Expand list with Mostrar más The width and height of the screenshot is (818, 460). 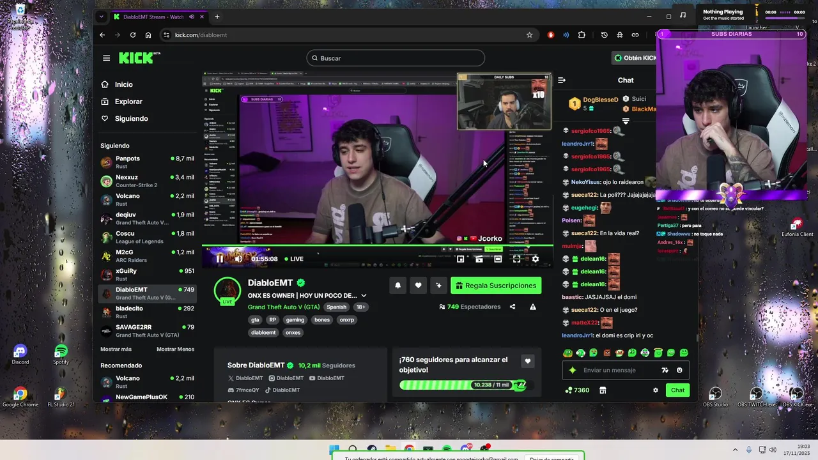click(x=116, y=349)
